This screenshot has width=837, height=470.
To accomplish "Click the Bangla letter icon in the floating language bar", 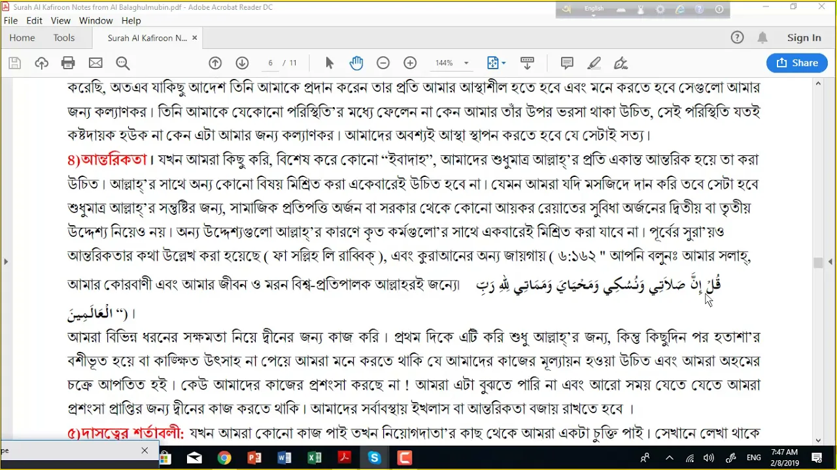I will pyautogui.click(x=567, y=9).
